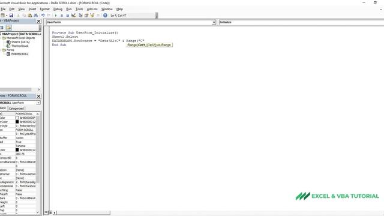The width and height of the screenshot is (384, 216).
Task: Click the Ln 4, Col 47 position indicator
Action: coord(118,16)
